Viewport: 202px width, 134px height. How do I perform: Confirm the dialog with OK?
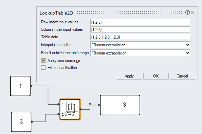point(156,76)
